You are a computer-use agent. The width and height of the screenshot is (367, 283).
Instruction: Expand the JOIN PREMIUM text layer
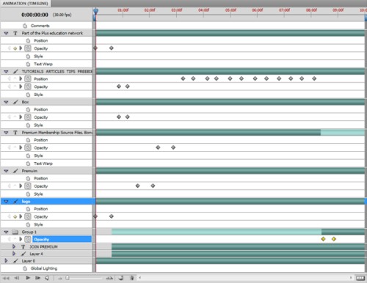(x=14, y=246)
